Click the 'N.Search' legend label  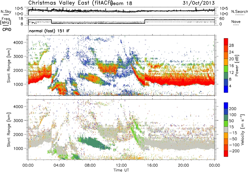click(x=239, y=11)
